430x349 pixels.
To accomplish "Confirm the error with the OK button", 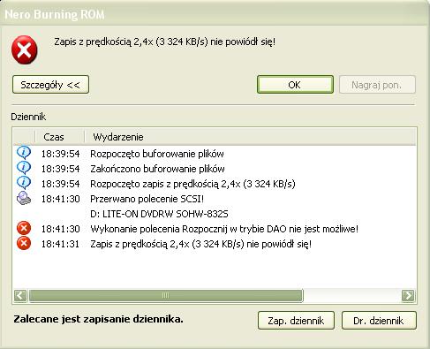I will (295, 85).
